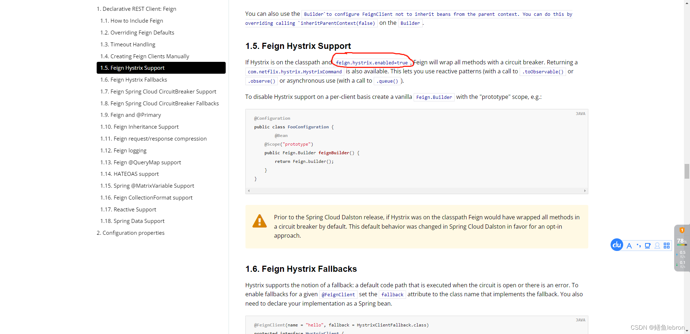This screenshot has width=690, height=334.
Task: Click the blue Baidu "du" translate icon
Action: pos(617,245)
